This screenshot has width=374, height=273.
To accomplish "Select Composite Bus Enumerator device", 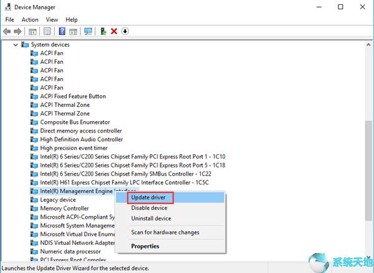I will [75, 122].
